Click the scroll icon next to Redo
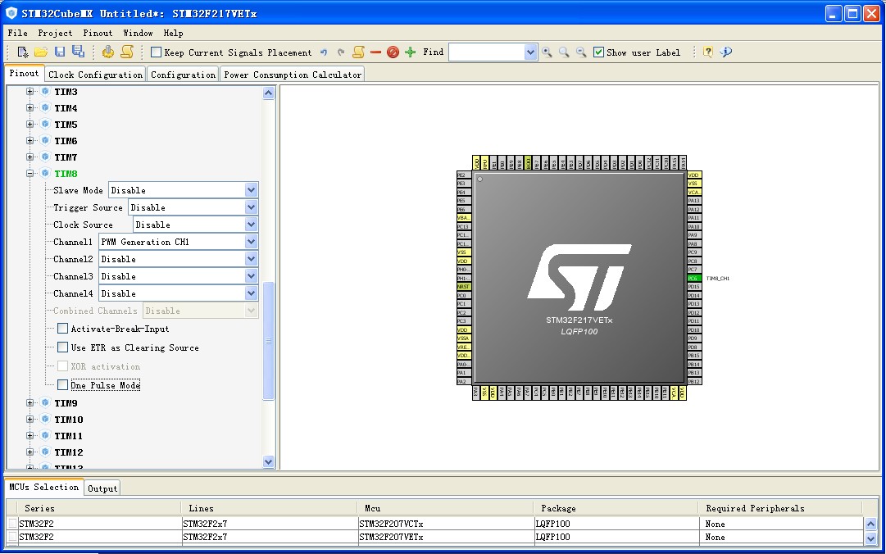The width and height of the screenshot is (886, 554). pos(358,52)
